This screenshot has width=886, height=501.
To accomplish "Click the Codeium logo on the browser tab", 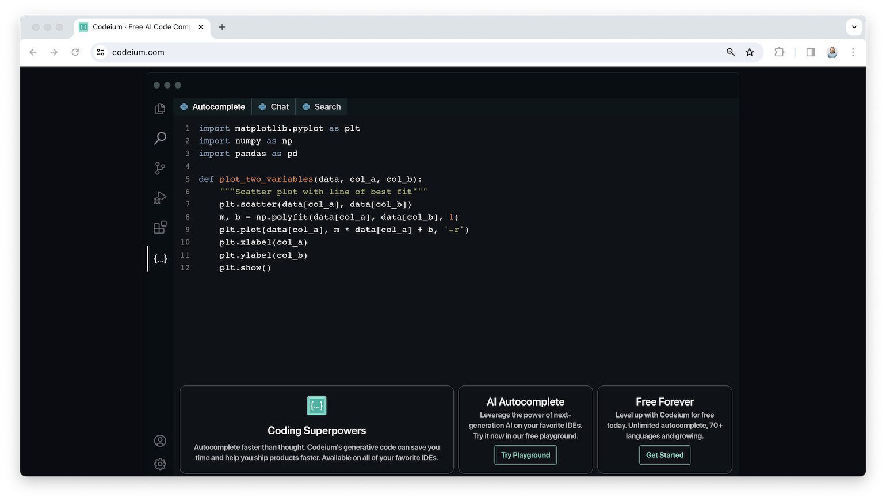I will 83,26.
